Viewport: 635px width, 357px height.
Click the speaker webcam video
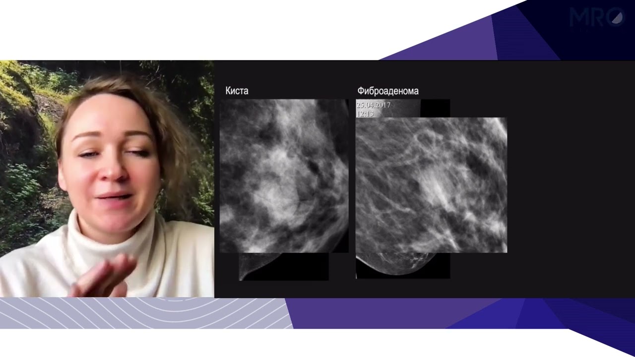[107, 179]
